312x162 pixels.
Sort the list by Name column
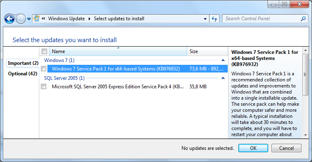tap(118, 51)
